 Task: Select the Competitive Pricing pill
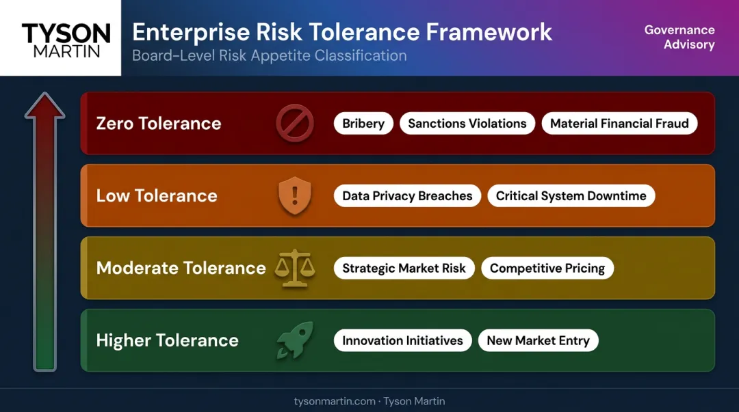547,268
